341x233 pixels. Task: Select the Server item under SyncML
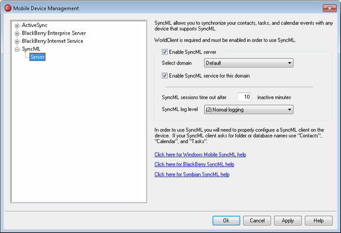pyautogui.click(x=38, y=57)
